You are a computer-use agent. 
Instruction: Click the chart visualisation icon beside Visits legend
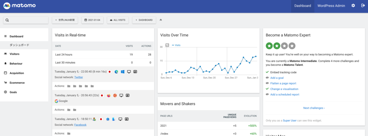[x=167, y=45]
